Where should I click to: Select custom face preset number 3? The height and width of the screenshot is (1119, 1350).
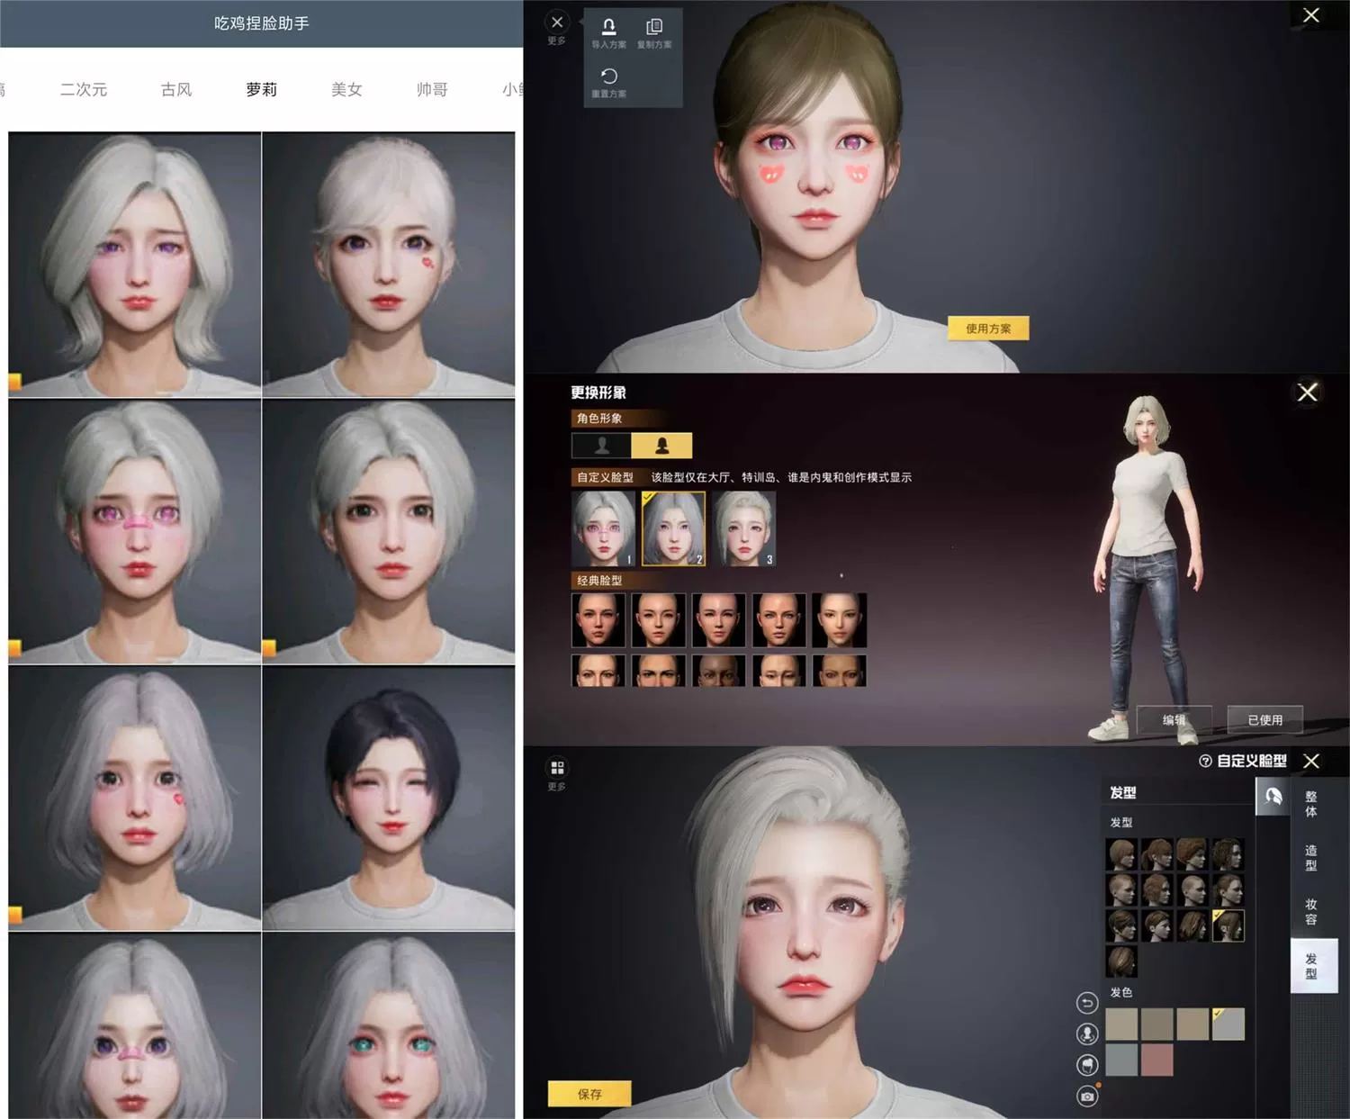743,528
